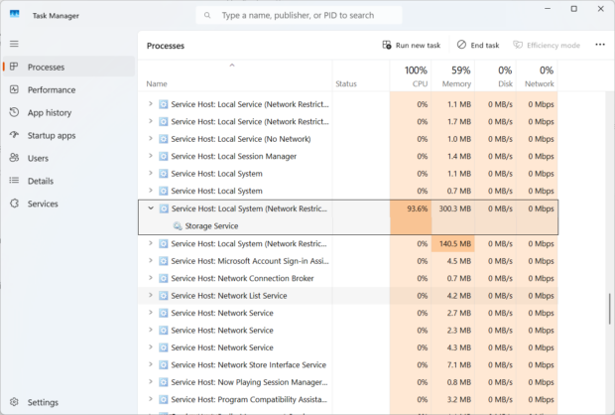Click the gear icon of Local Session Manager
This screenshot has height=415, width=615.
coord(163,156)
